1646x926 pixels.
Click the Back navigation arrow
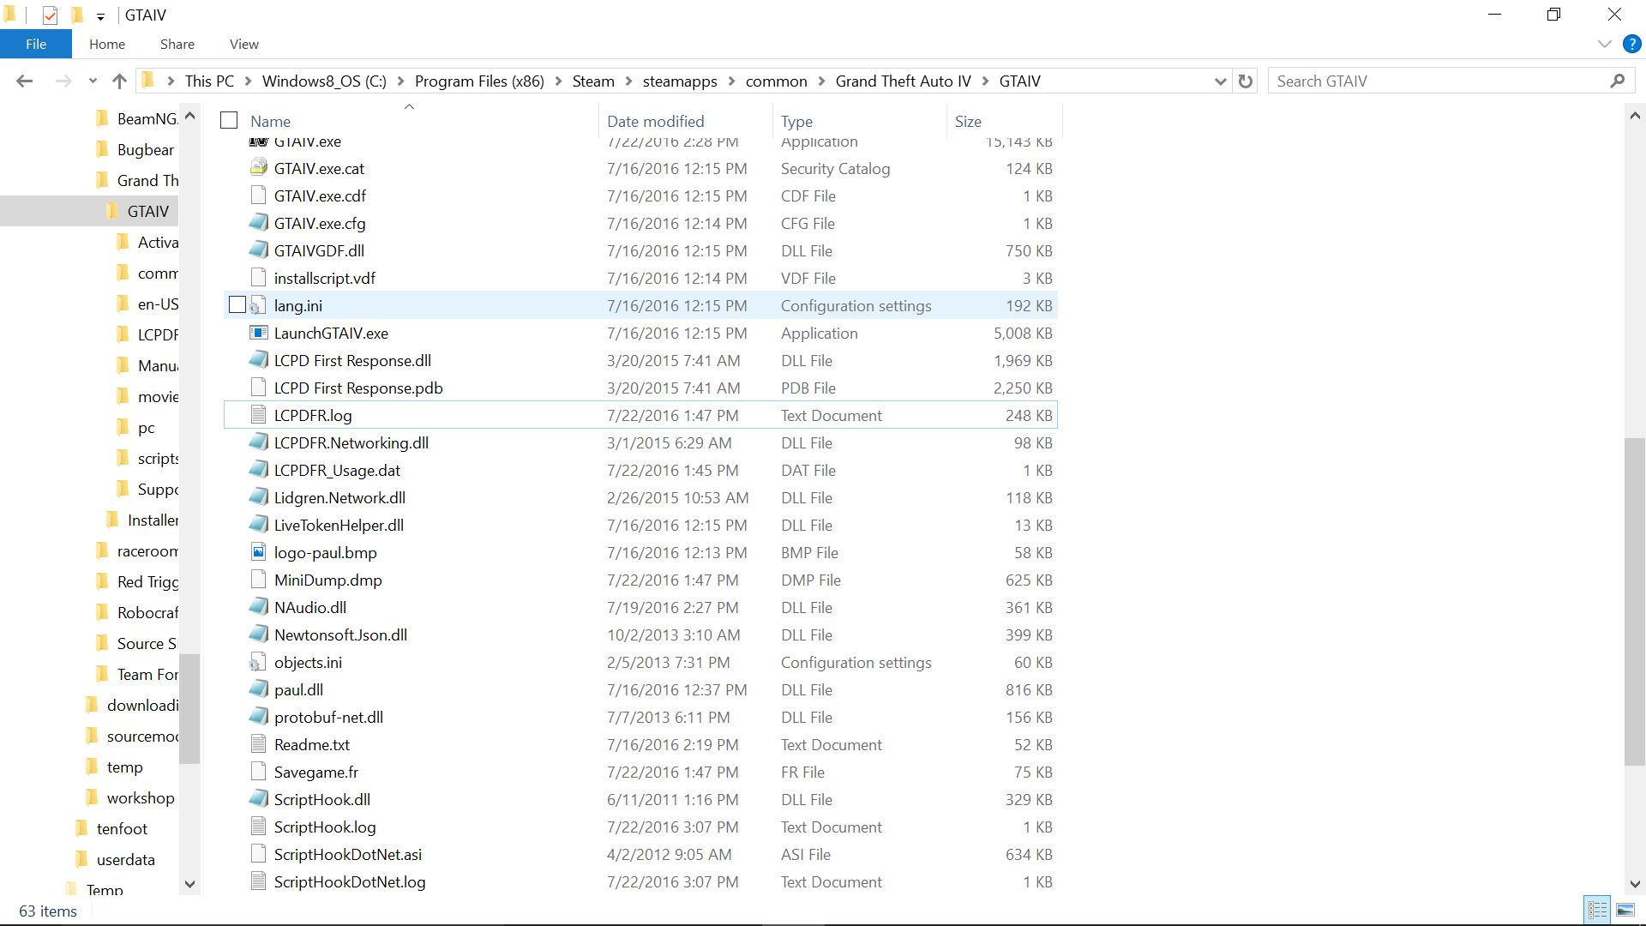tap(24, 81)
